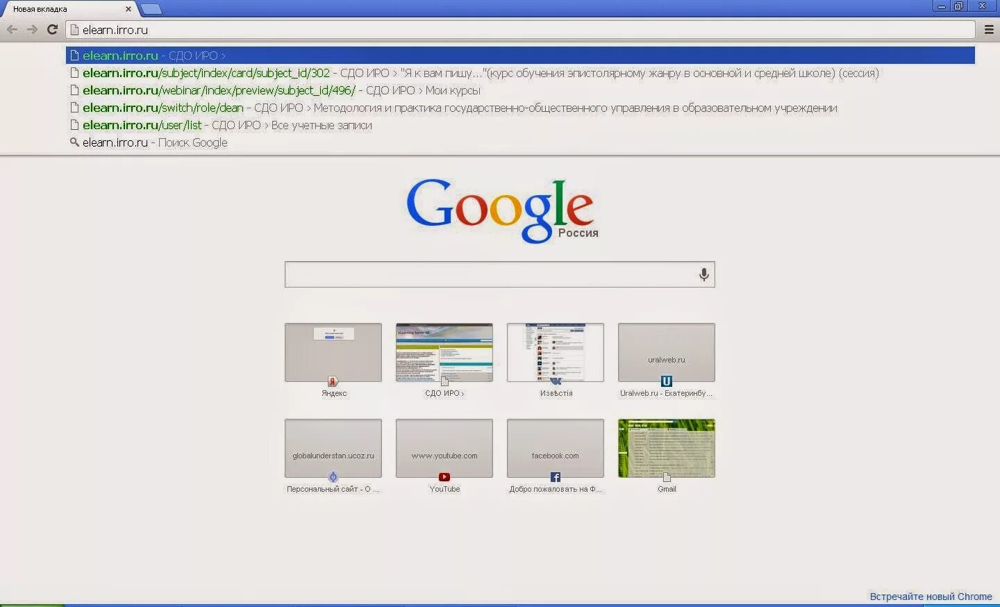Click the Uralweb U favicon
This screenshot has width=1000, height=607.
667,381
